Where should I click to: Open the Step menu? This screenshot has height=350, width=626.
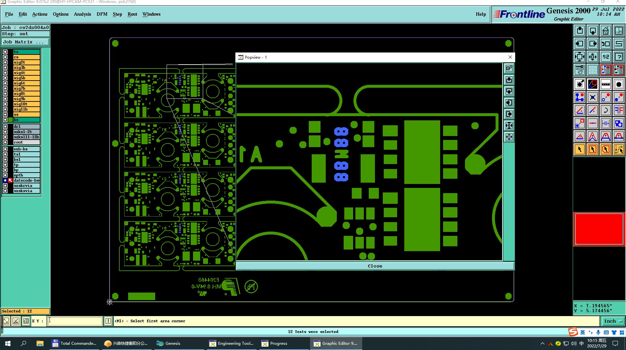[x=117, y=14]
